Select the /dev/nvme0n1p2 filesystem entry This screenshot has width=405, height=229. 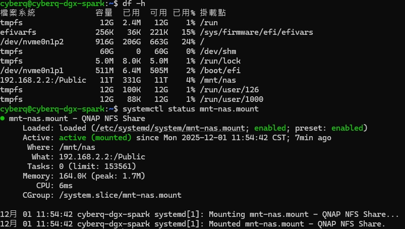32,42
